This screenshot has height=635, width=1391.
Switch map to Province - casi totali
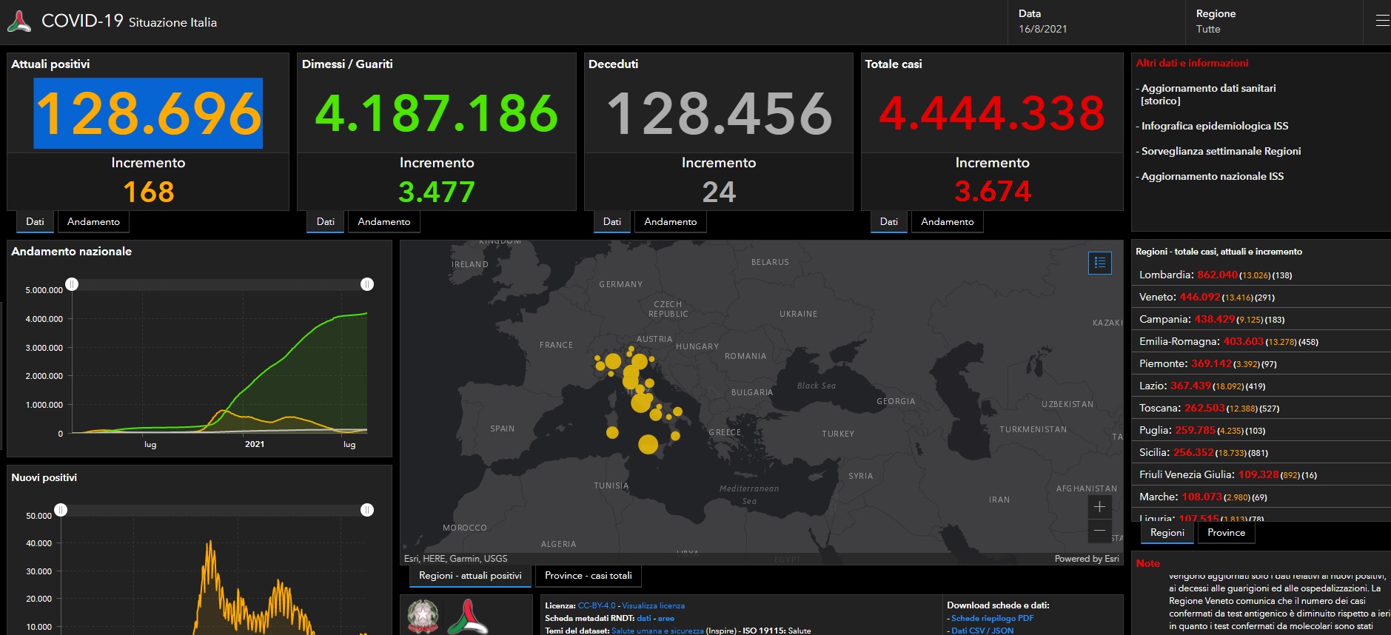click(588, 576)
